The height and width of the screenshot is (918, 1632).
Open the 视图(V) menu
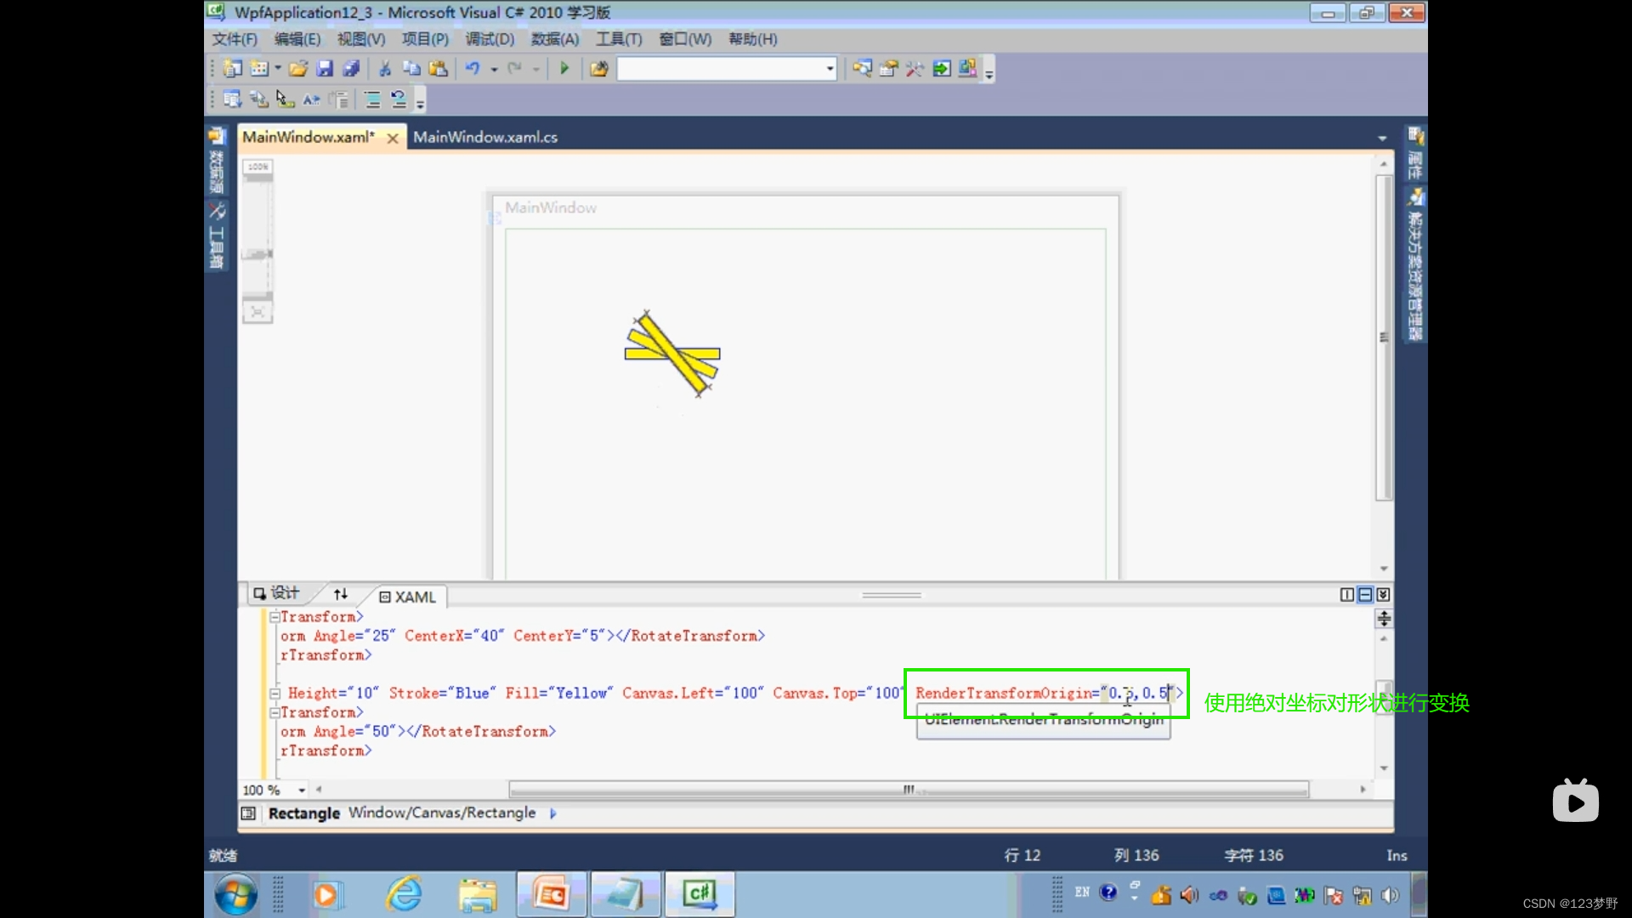pyautogui.click(x=361, y=39)
